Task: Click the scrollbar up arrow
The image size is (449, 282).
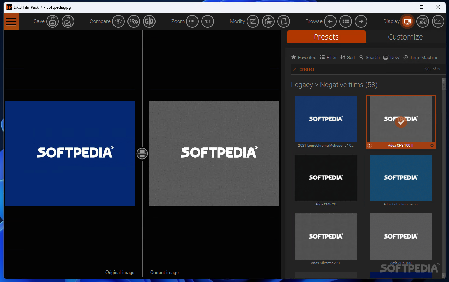Action: click(x=444, y=80)
